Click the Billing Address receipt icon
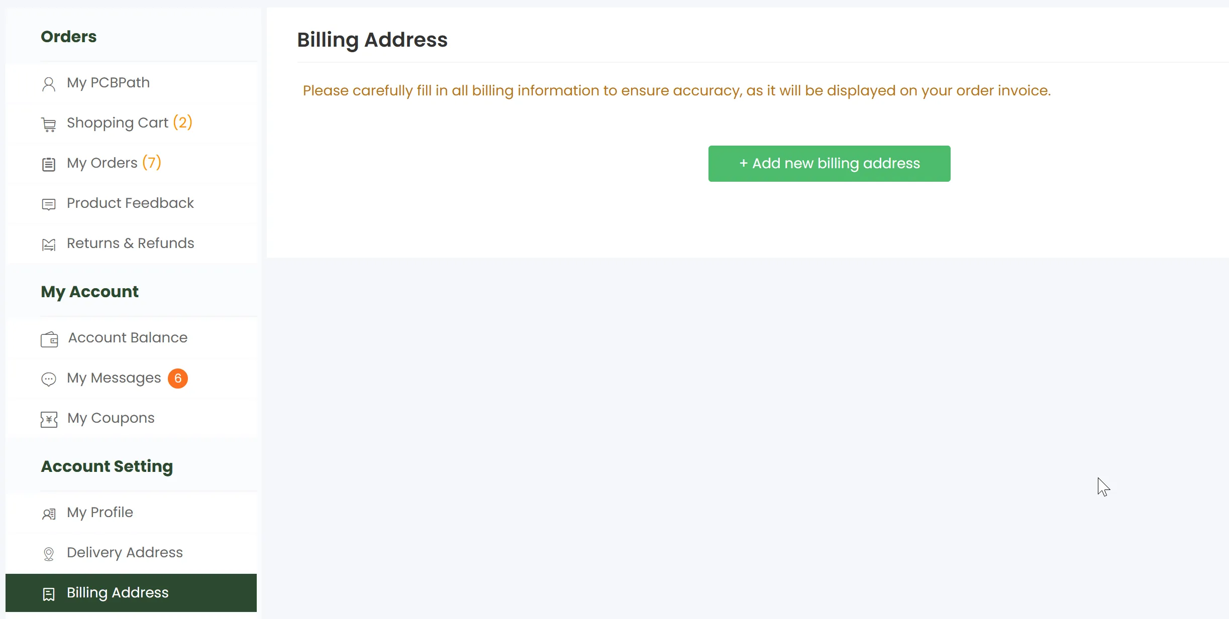Image resolution: width=1229 pixels, height=619 pixels. (49, 594)
